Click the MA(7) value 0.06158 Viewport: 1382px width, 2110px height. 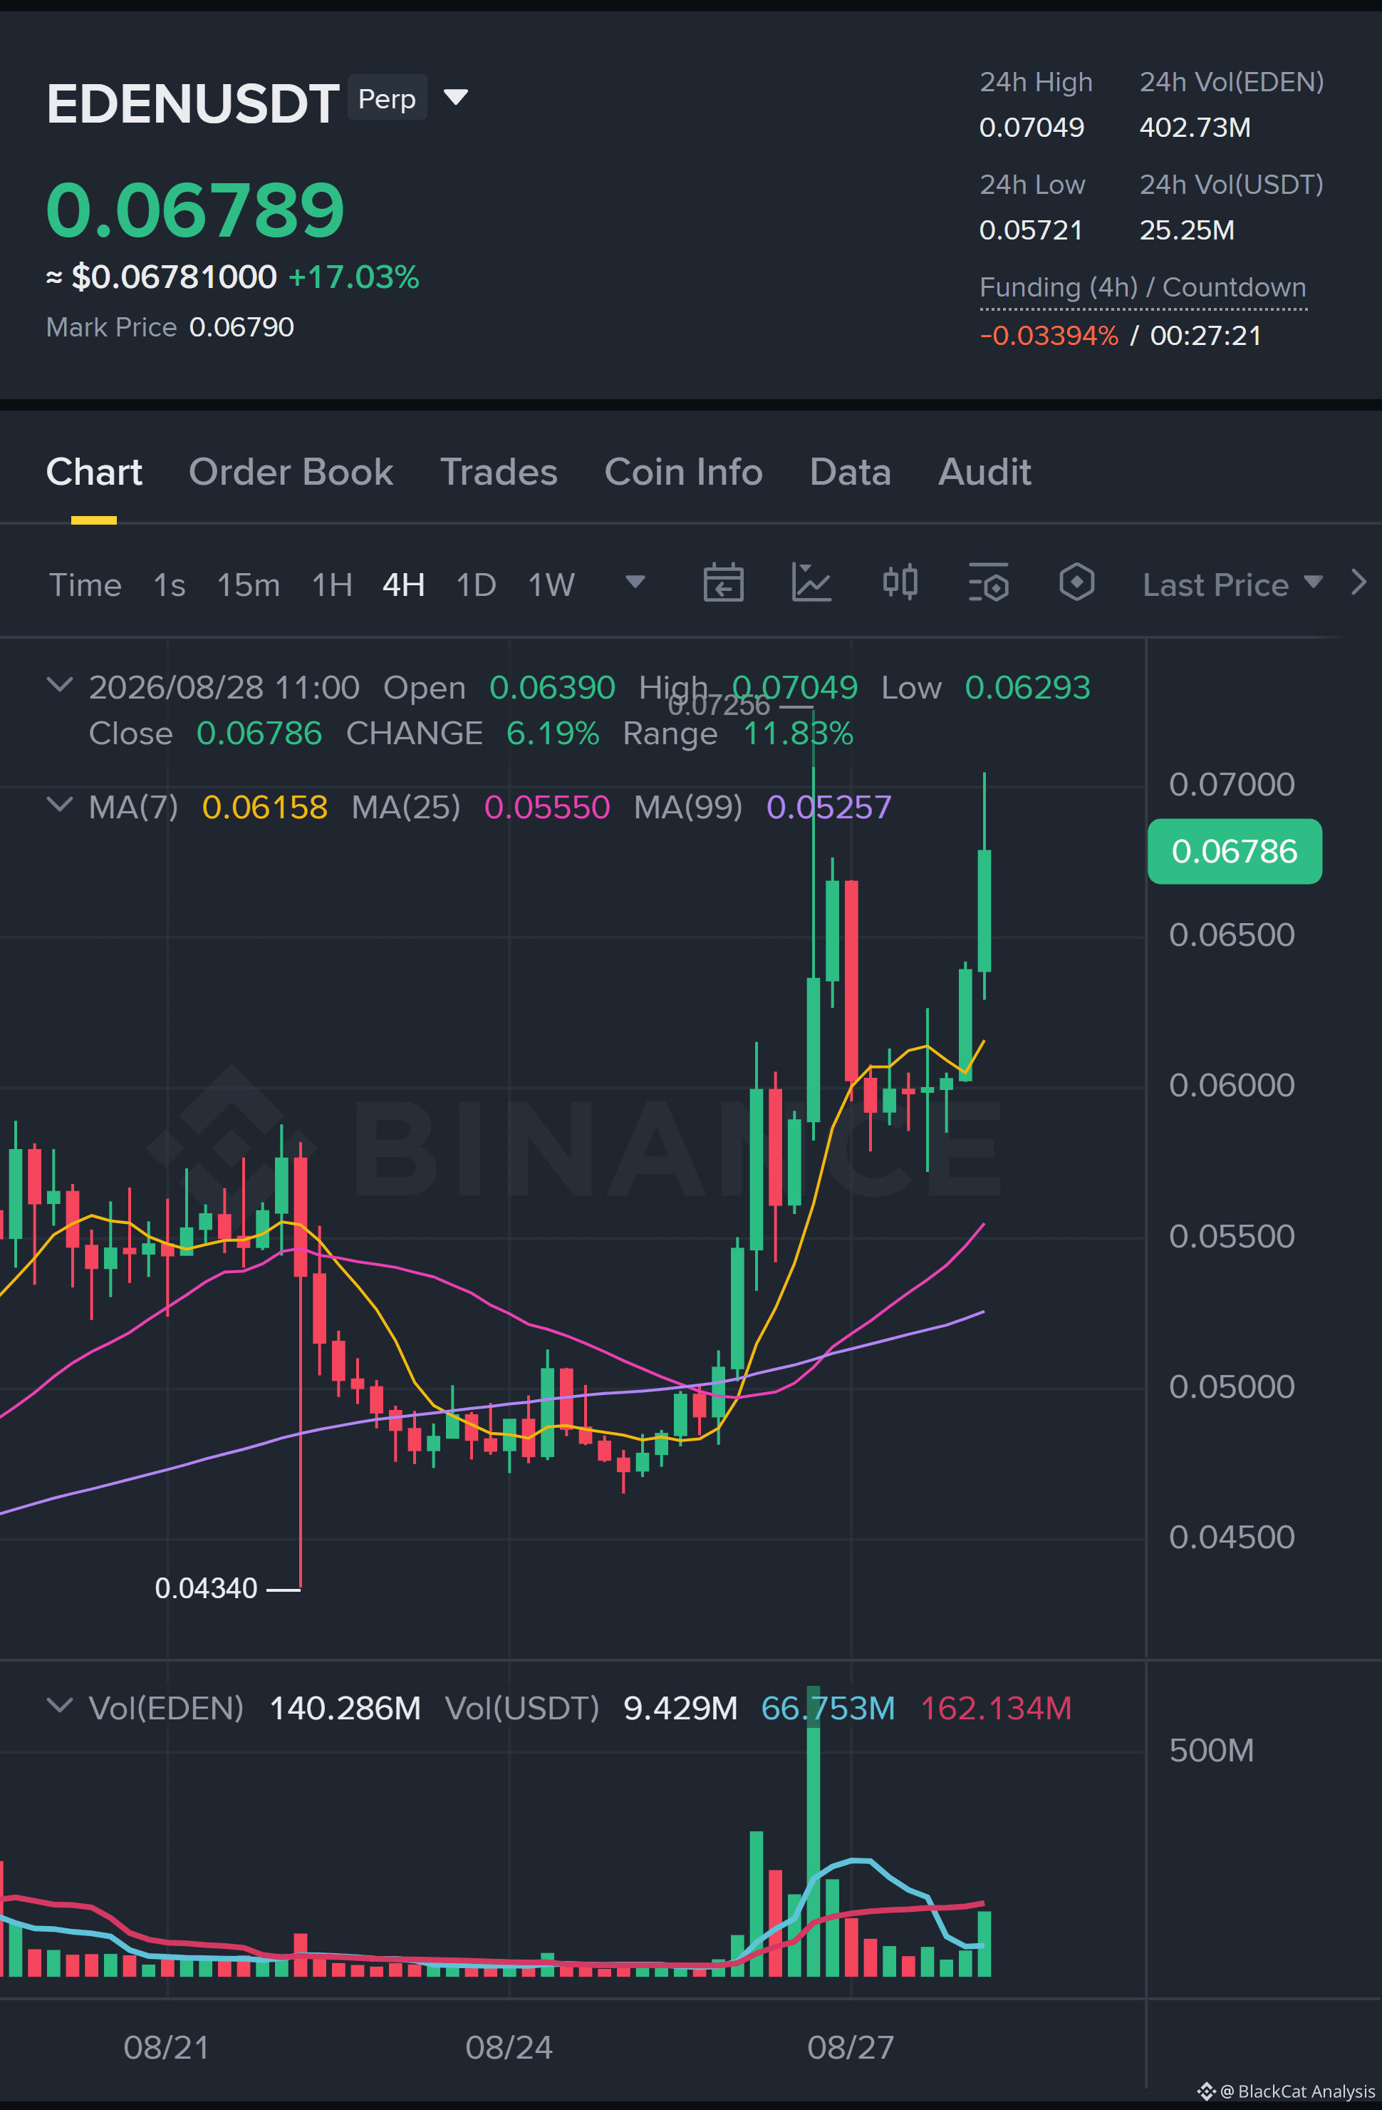coord(265,808)
